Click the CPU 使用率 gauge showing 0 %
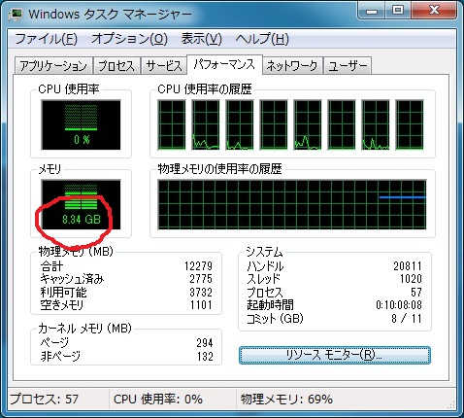The height and width of the screenshot is (418, 464). 81,124
